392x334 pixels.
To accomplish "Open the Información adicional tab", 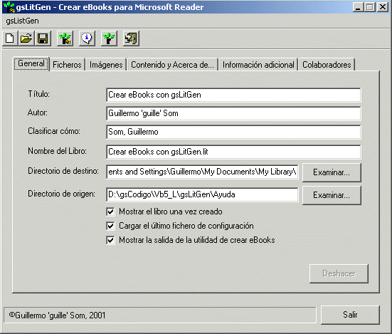I will tap(258, 65).
